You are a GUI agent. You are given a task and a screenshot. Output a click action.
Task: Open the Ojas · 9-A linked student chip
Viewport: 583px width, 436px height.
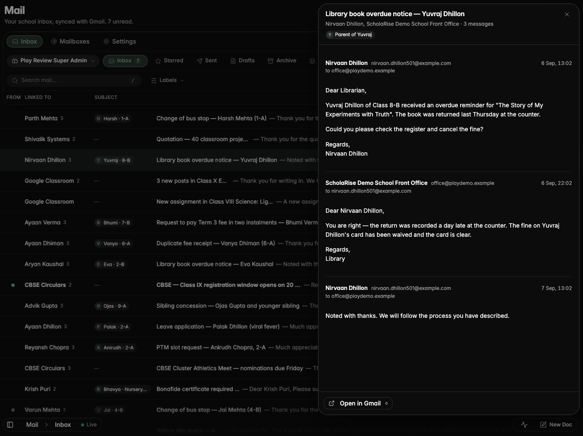(x=112, y=306)
